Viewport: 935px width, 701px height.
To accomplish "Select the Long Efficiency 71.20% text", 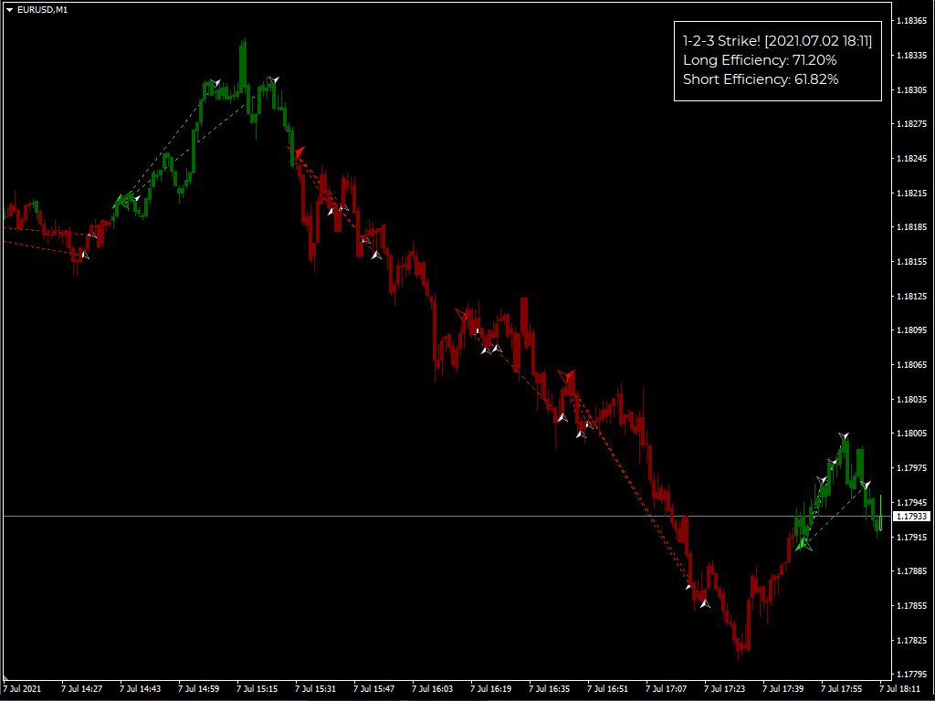I will tap(760, 60).
